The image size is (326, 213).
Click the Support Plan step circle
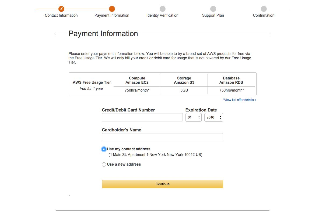tap(213, 9)
